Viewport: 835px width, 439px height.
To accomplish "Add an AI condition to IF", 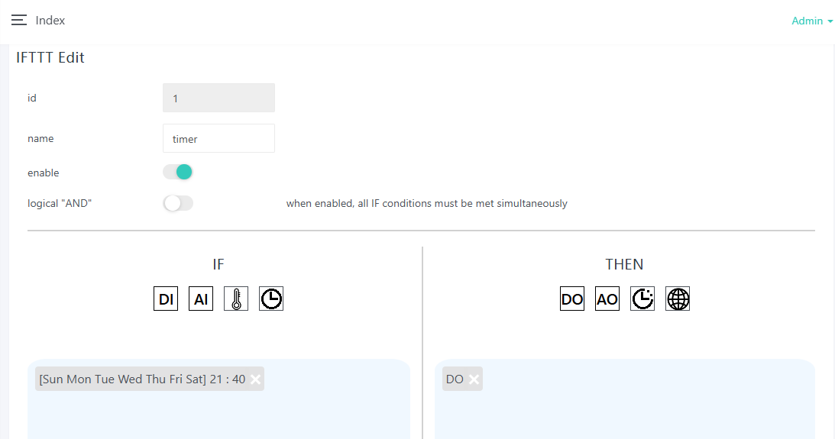I will tap(201, 299).
